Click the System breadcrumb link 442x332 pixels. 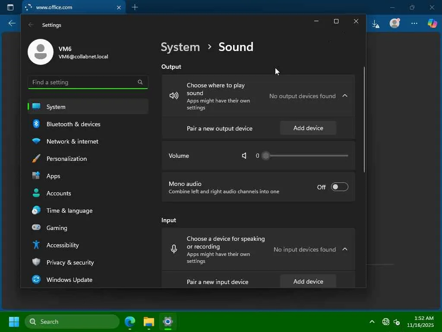click(180, 47)
